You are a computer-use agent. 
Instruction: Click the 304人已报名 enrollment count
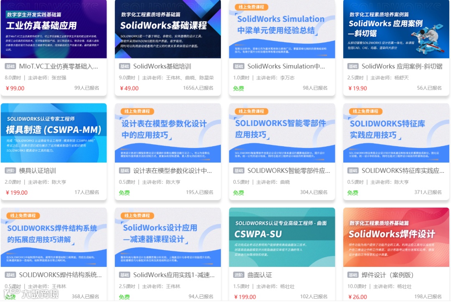(x=314, y=192)
